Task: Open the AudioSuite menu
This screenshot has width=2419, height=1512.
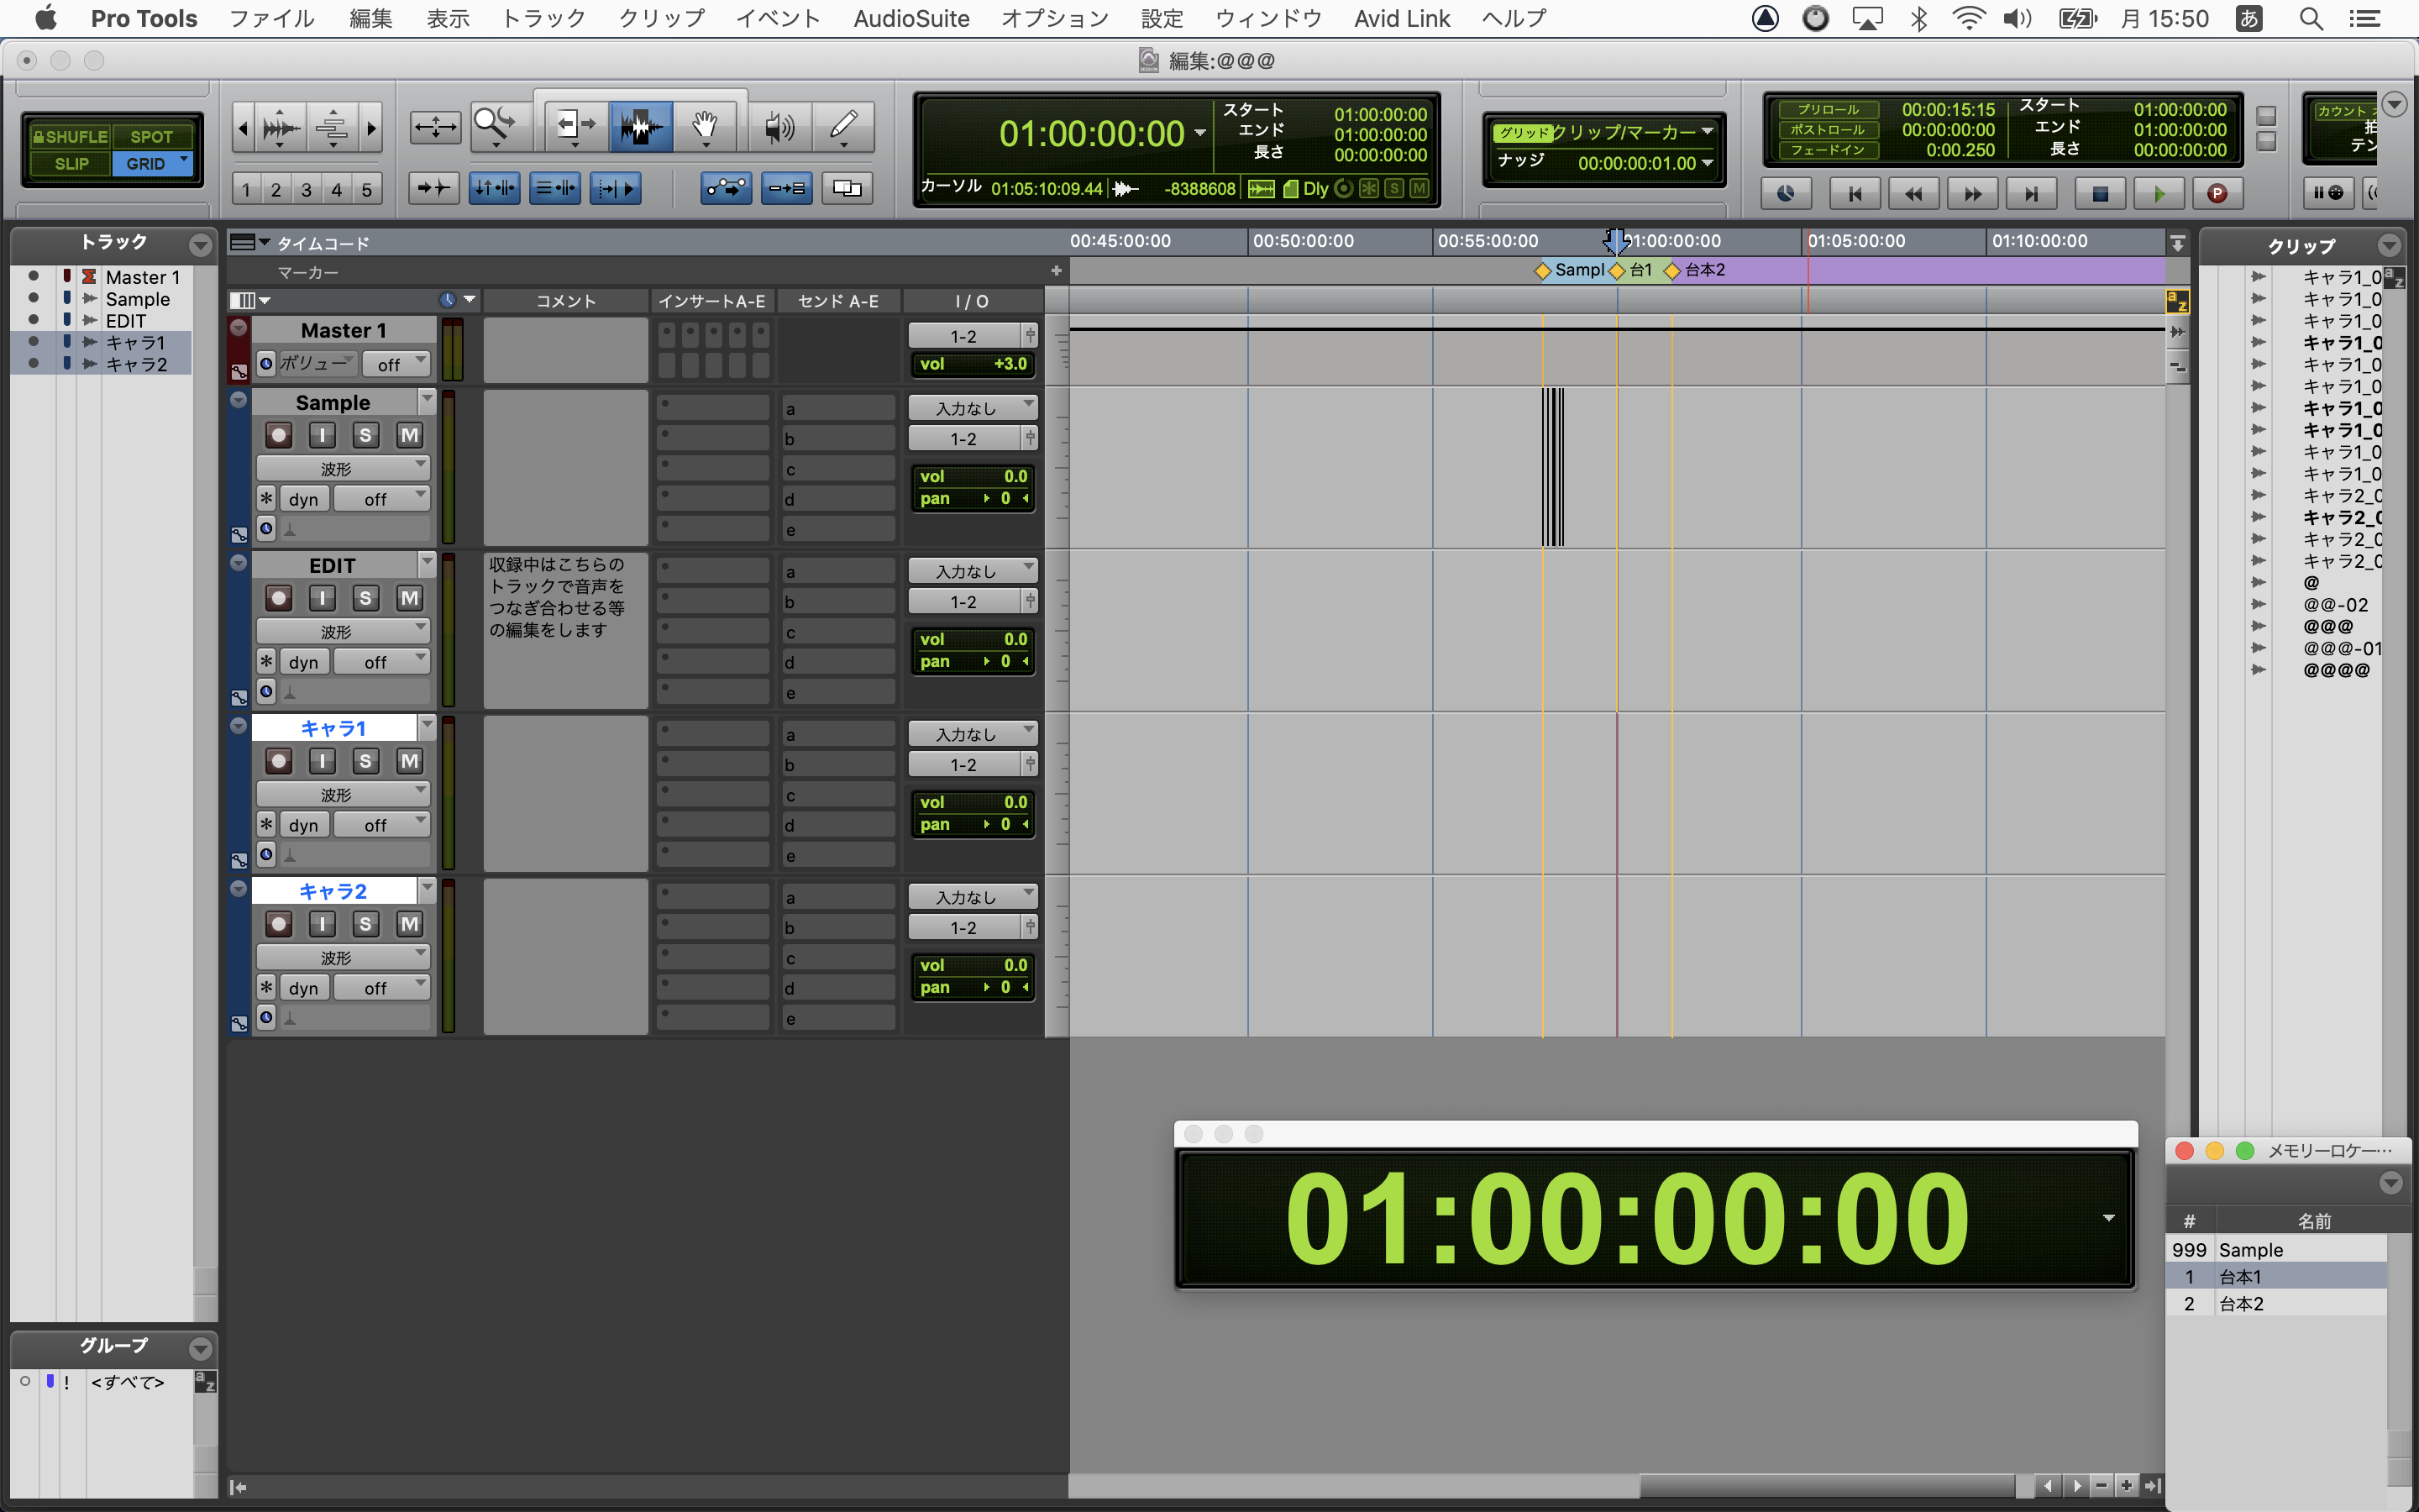Action: point(910,18)
